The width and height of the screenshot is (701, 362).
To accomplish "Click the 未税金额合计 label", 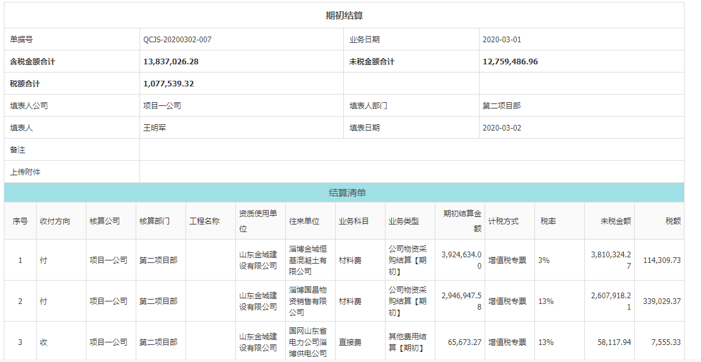I will (x=372, y=62).
